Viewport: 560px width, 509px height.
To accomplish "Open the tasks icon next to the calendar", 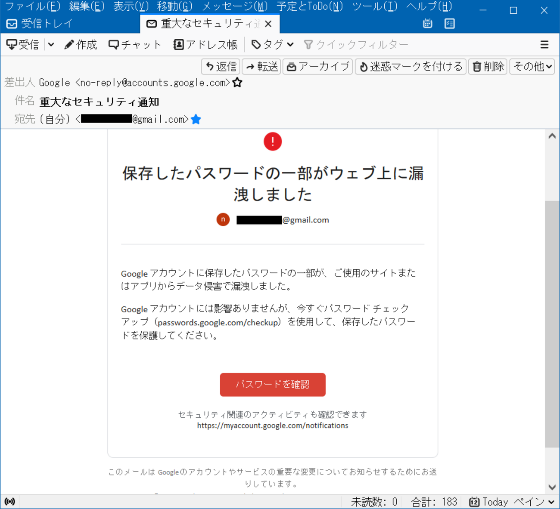I will pyautogui.click(x=449, y=24).
